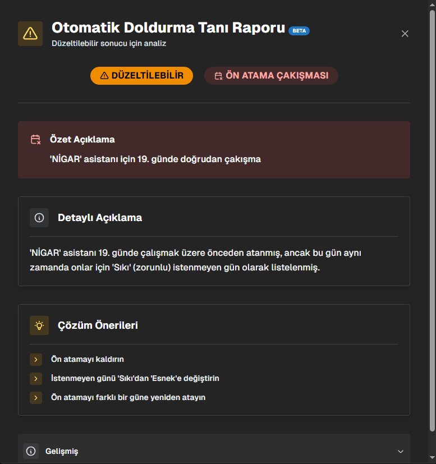Click the info circle icon beside Detaylı Açıklama

coord(39,217)
